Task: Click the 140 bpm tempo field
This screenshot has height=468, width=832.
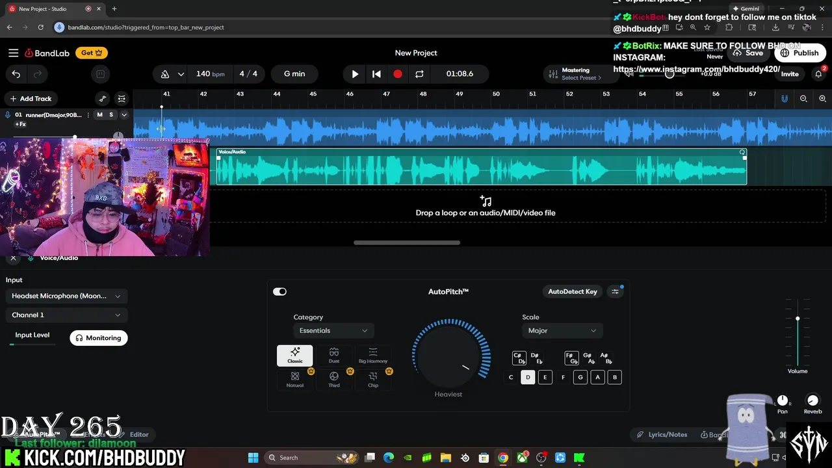Action: [x=210, y=74]
